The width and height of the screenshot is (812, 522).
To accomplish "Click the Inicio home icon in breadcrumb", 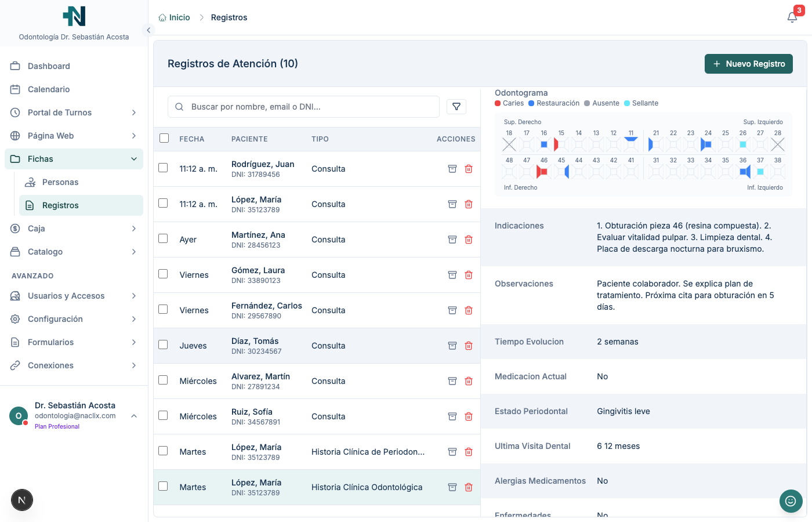I will (x=162, y=17).
